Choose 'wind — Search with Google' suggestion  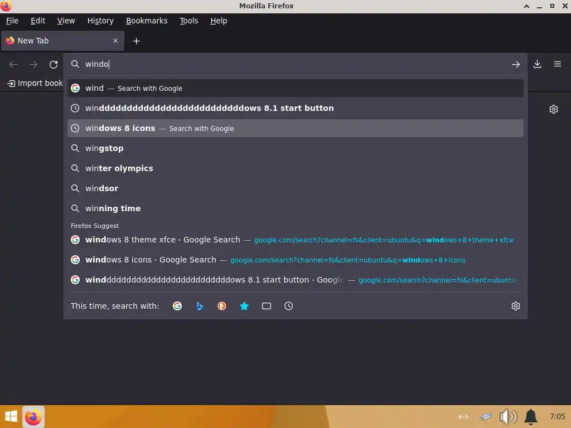click(296, 88)
